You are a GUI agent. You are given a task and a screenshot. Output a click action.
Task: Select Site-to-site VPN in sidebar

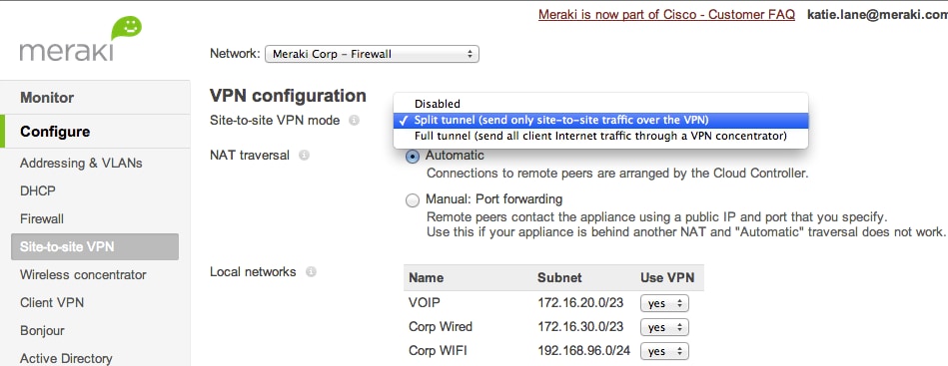[95, 246]
